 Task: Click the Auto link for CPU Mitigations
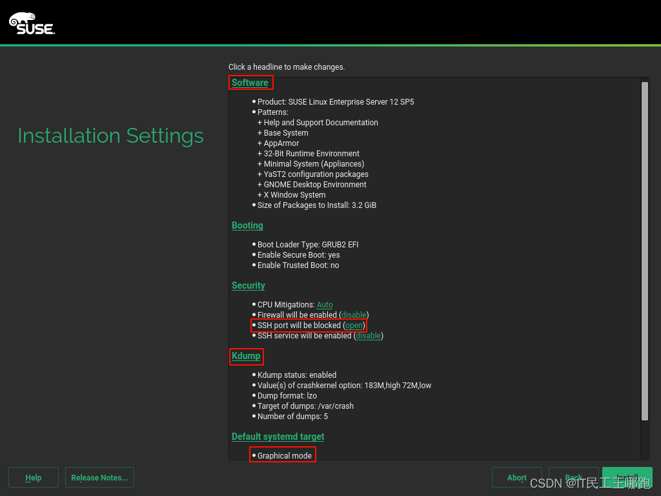[x=325, y=304]
